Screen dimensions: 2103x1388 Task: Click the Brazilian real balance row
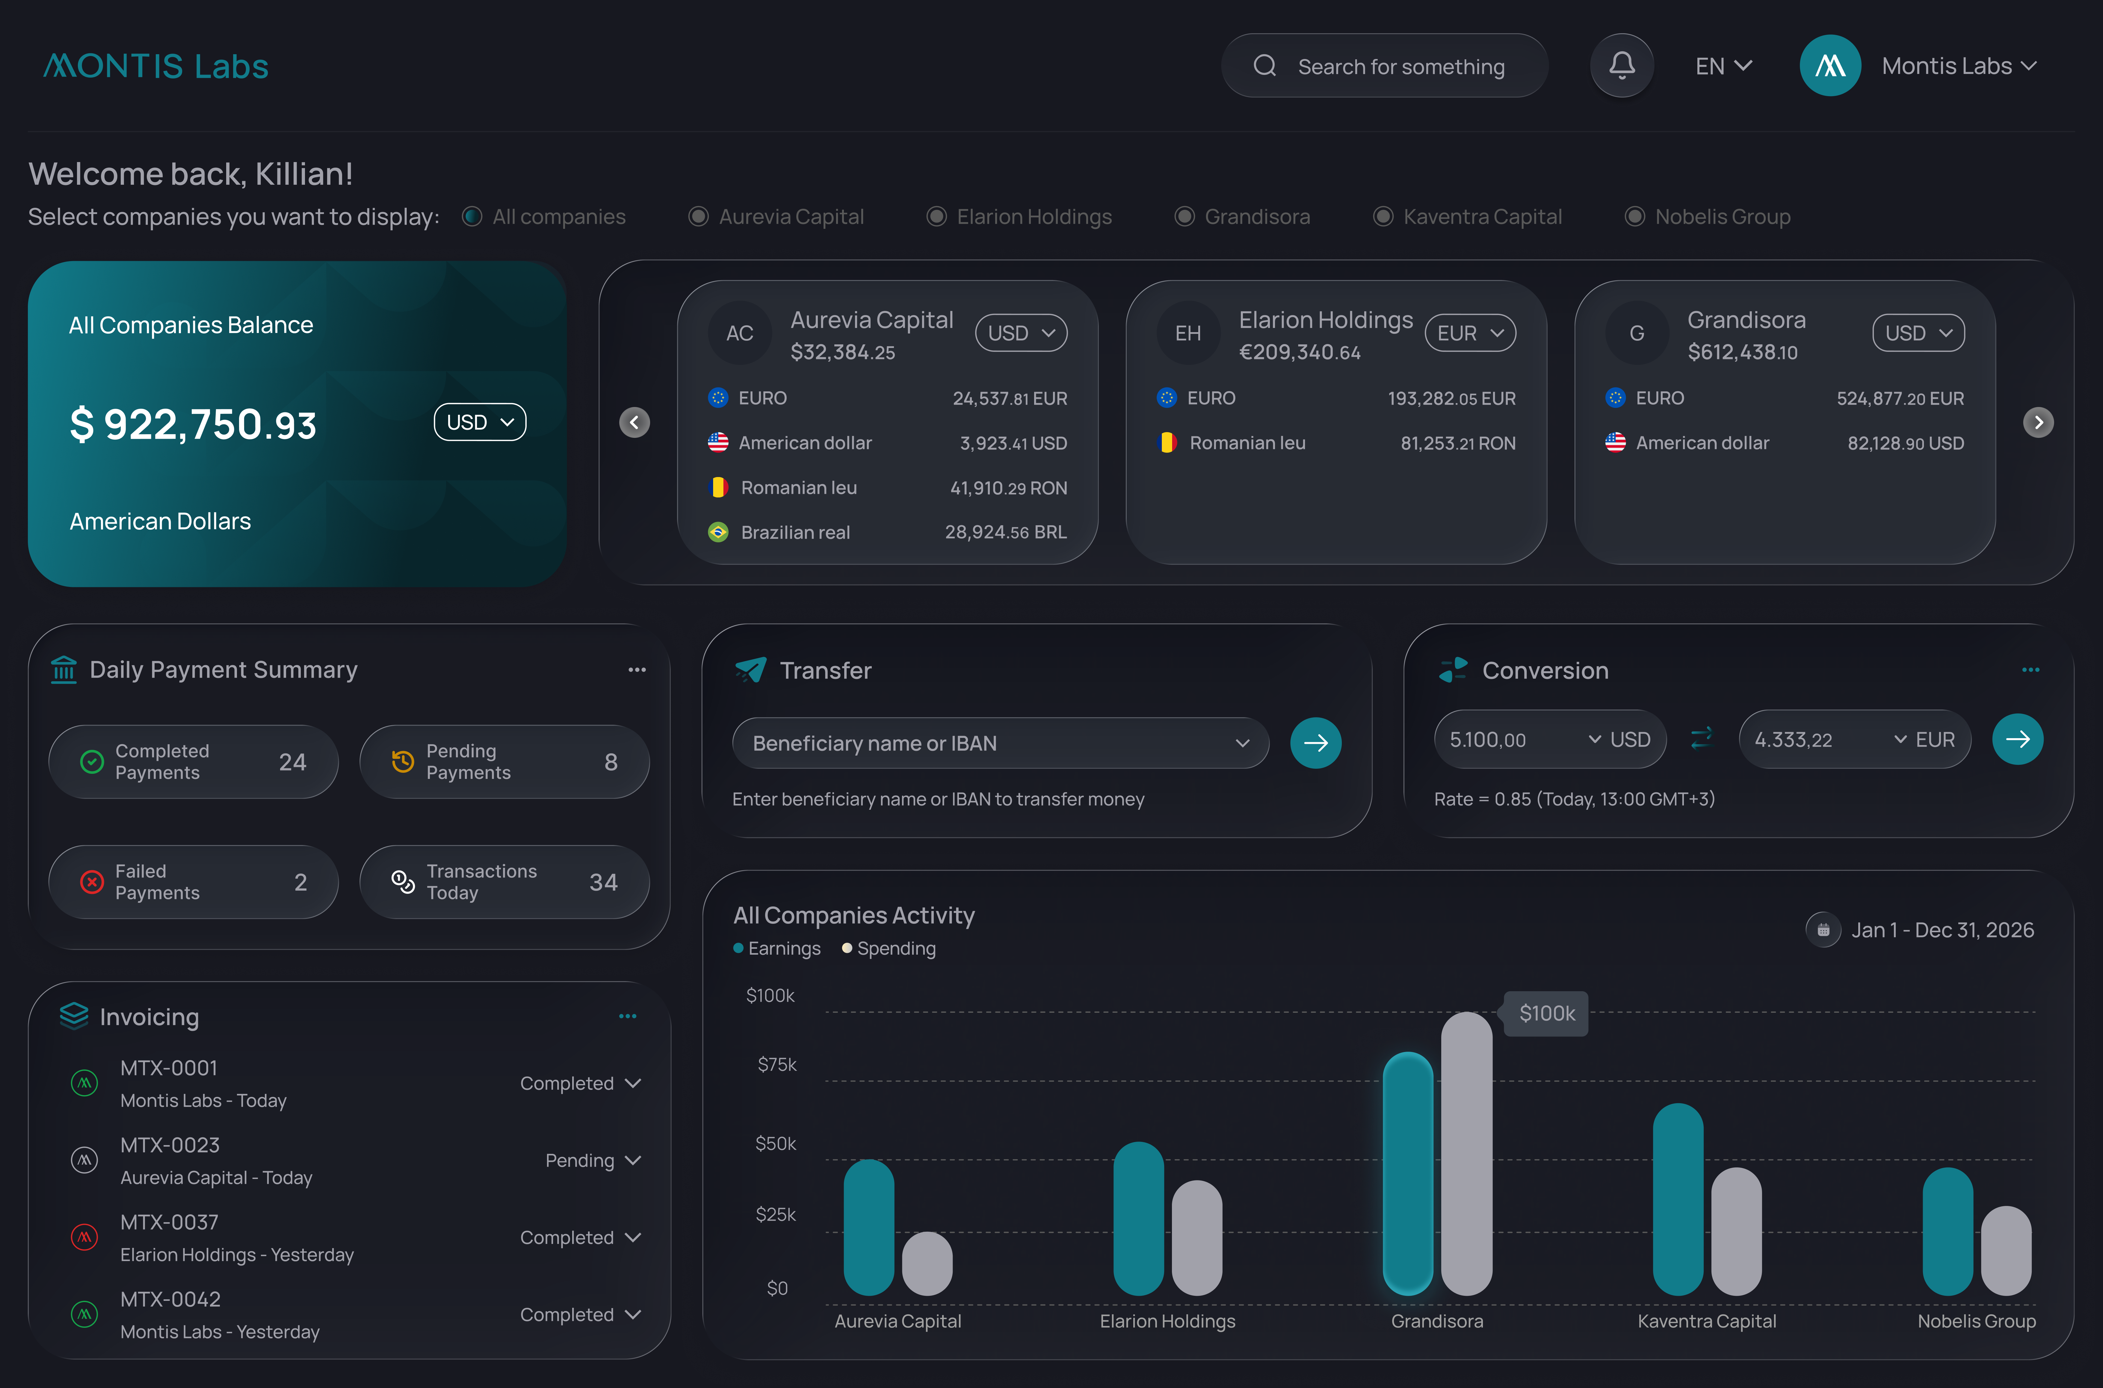pos(887,532)
